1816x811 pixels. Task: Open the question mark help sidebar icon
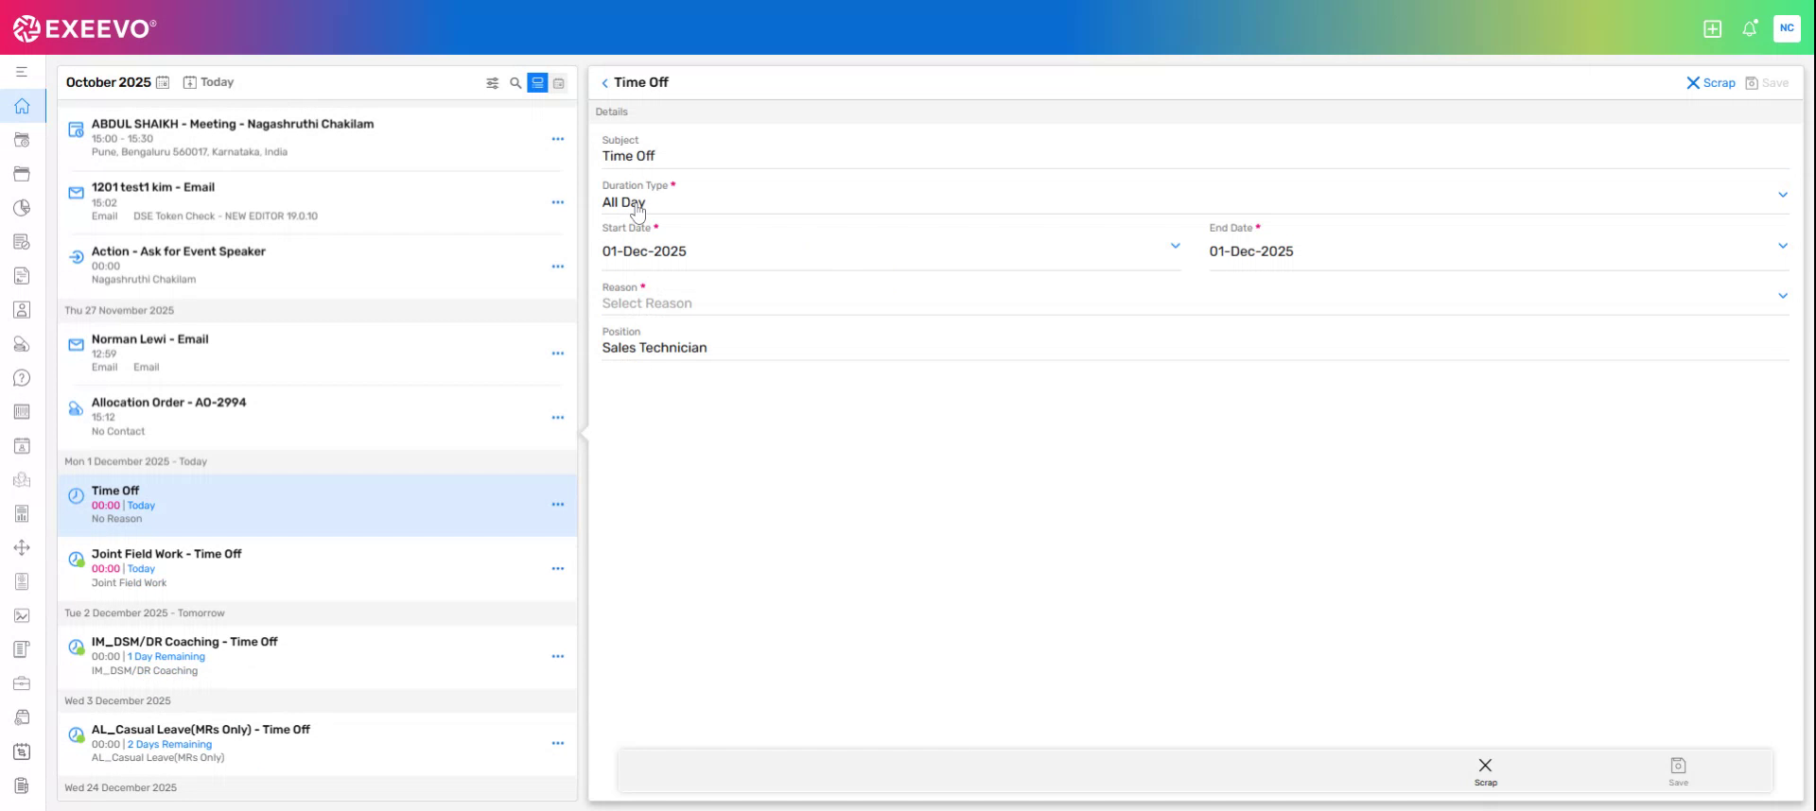[x=22, y=378]
